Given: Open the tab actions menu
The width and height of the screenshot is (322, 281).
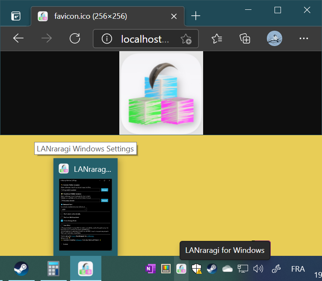Looking at the screenshot, I should click(x=16, y=16).
